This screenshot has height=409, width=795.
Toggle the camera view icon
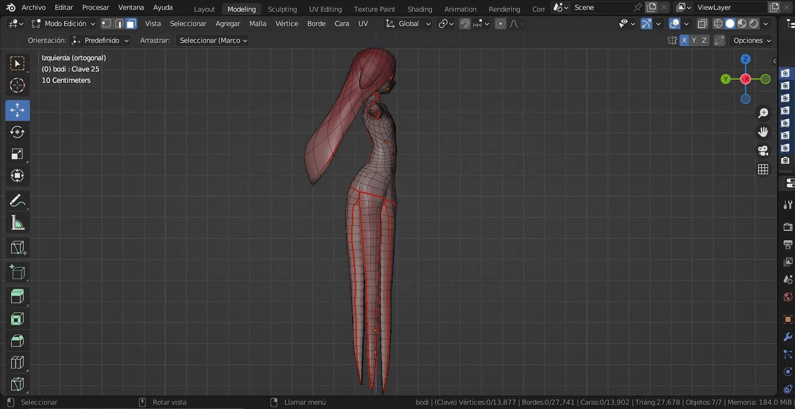pos(763,151)
